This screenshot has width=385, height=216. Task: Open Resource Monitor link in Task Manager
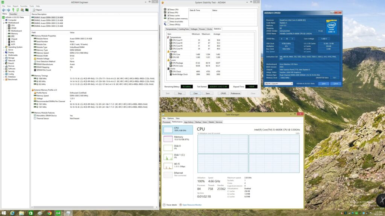pos(192,205)
